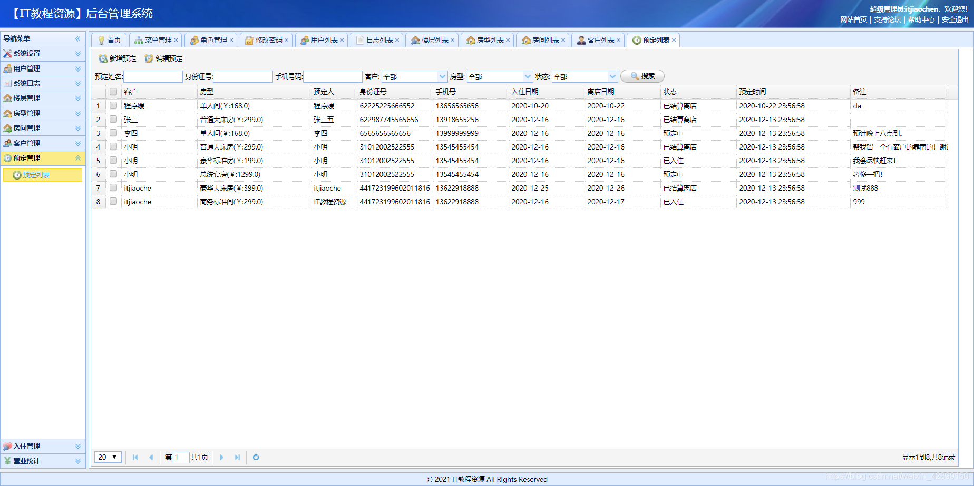This screenshot has height=486, width=974.
Task: Collapse navigation menu with double-arrow icon
Action: pos(78,38)
